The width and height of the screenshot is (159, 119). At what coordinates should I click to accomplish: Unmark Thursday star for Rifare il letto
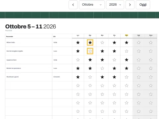click(114, 43)
